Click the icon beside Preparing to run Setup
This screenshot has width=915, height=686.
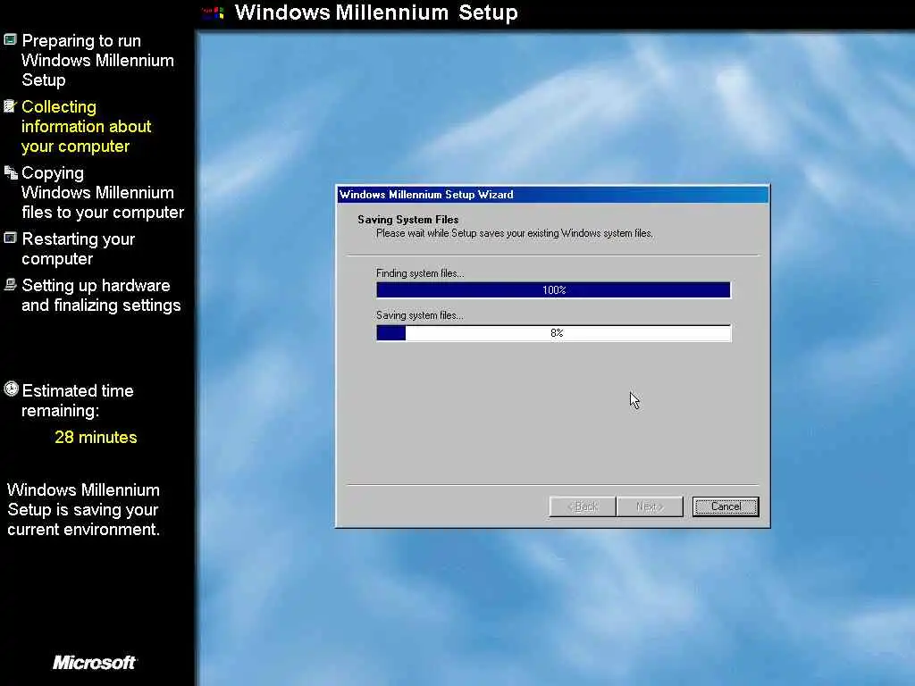[10, 39]
